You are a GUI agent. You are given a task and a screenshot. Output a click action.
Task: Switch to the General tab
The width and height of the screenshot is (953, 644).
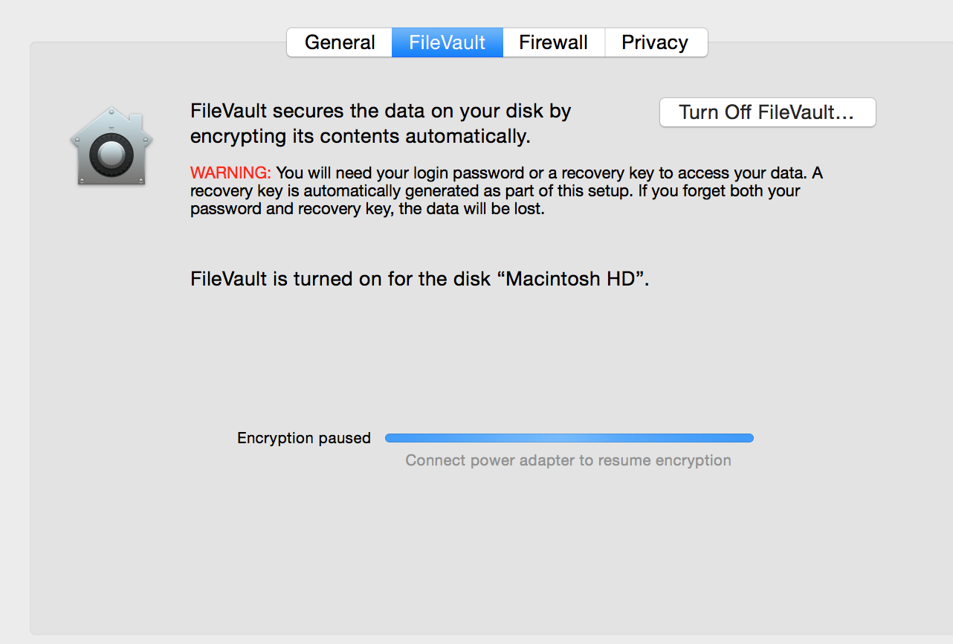pos(340,42)
